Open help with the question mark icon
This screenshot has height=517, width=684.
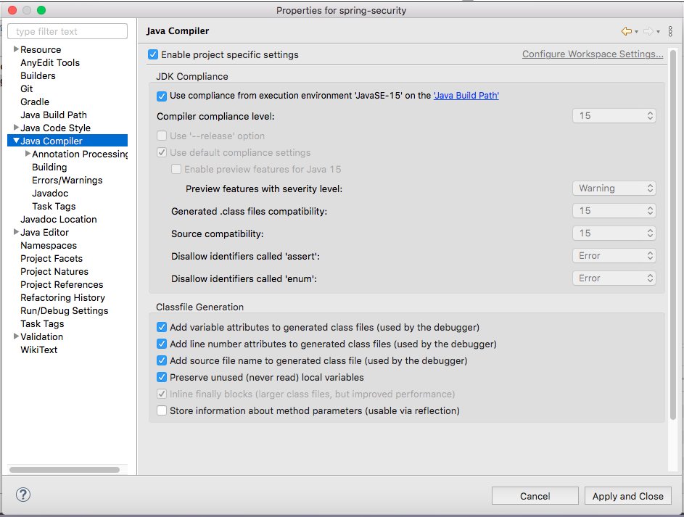[x=23, y=495]
